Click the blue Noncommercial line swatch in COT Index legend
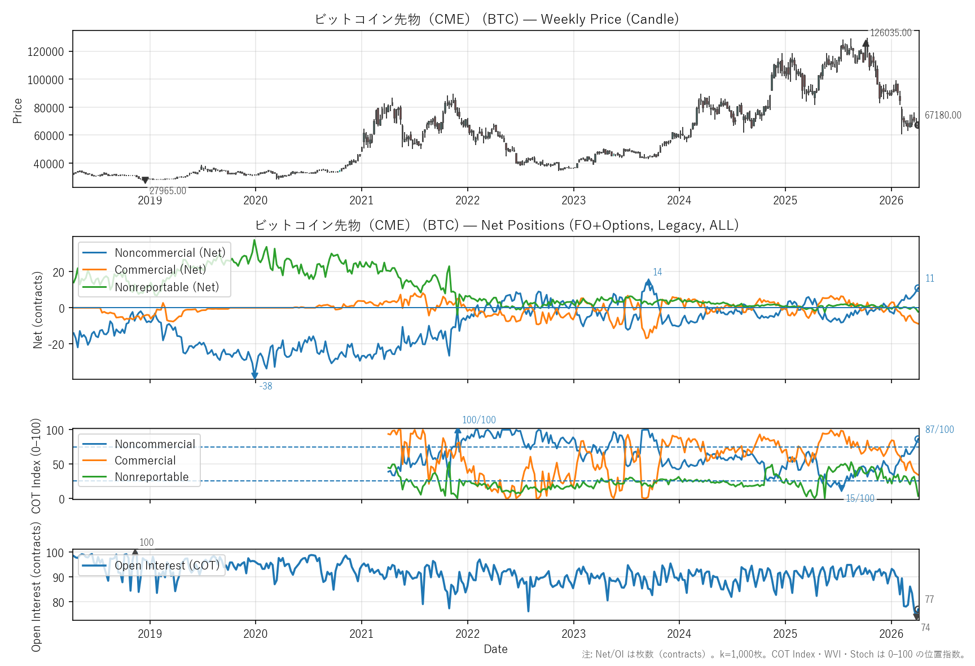 94,444
